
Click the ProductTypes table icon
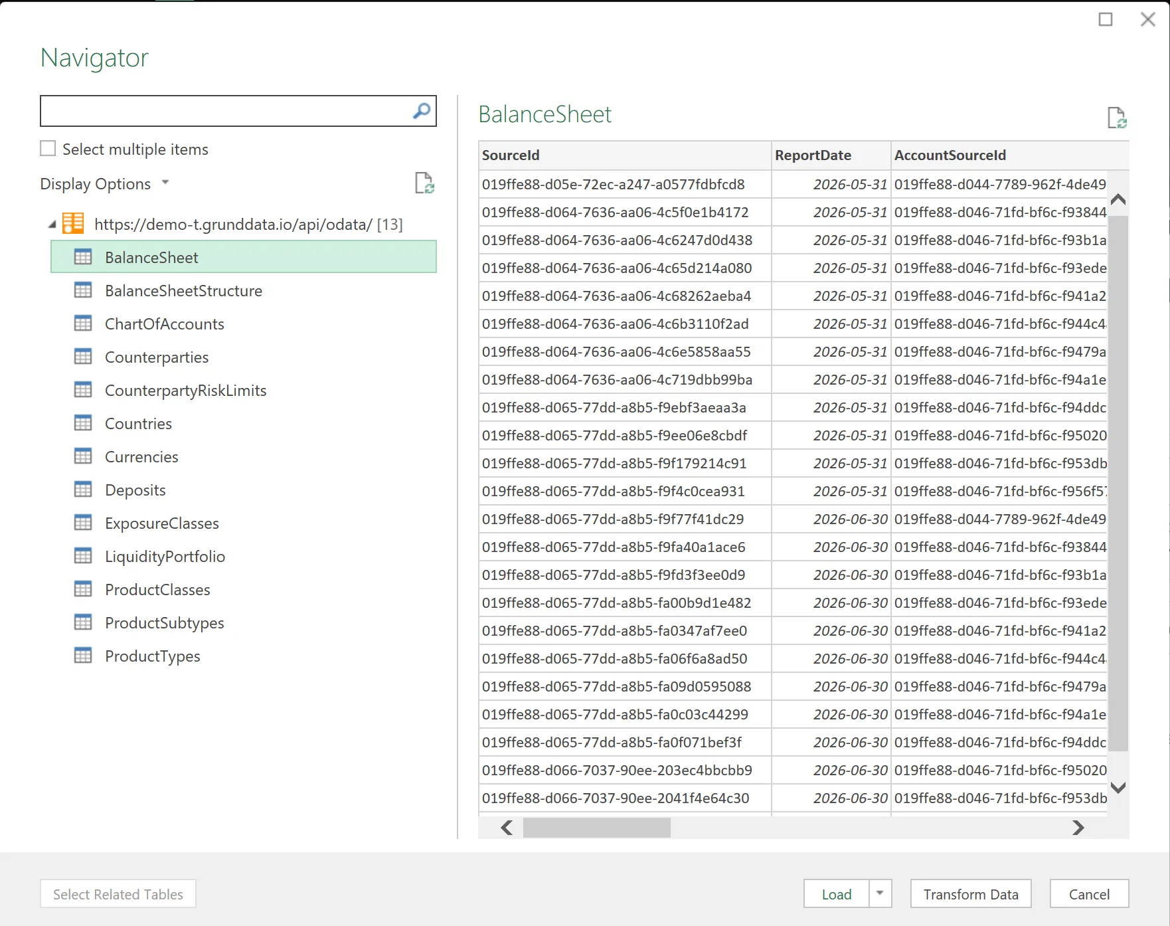[83, 656]
